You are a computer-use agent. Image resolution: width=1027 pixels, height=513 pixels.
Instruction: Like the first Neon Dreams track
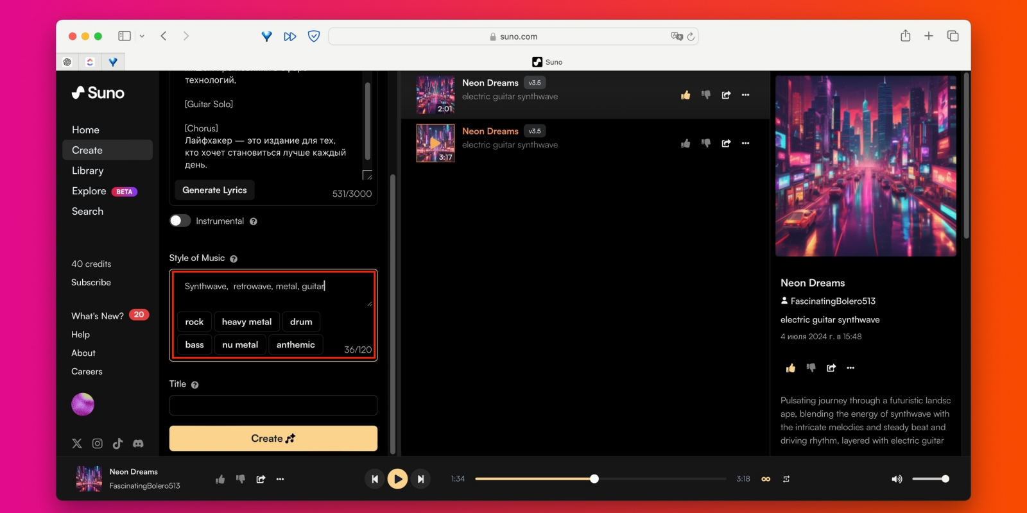tap(686, 95)
